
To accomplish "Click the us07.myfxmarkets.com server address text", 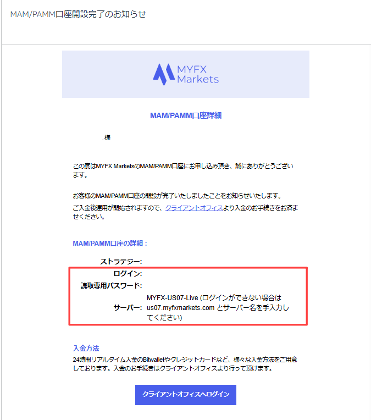I will pos(180,308).
